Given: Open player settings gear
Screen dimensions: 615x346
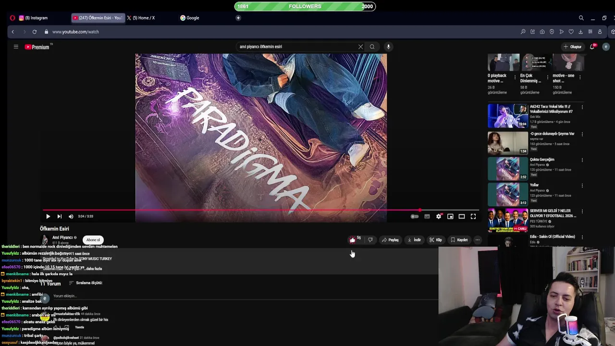Looking at the screenshot, I should (439, 216).
